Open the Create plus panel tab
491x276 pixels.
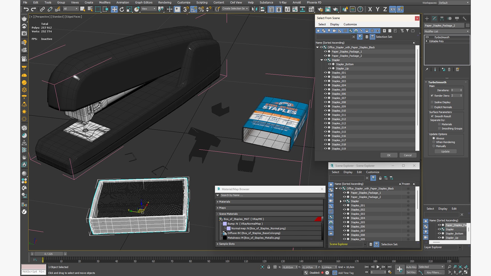[x=427, y=18]
